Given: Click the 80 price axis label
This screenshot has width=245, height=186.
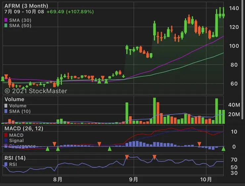Looking at the screenshot, I should point(234,65).
